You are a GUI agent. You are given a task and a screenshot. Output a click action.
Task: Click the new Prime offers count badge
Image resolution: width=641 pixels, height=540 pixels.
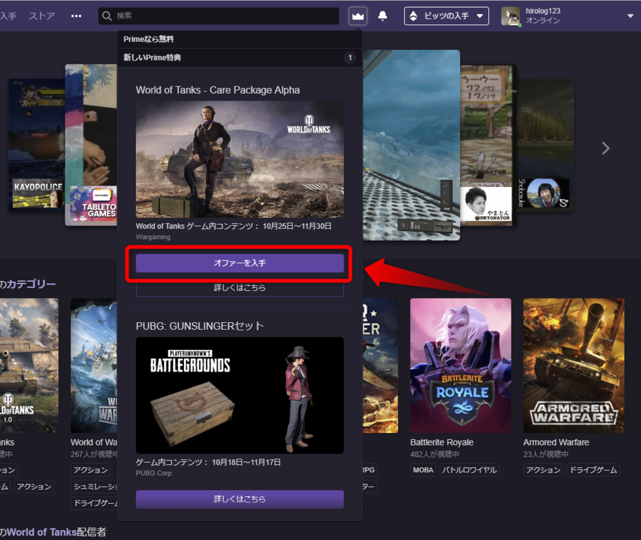pyautogui.click(x=350, y=58)
